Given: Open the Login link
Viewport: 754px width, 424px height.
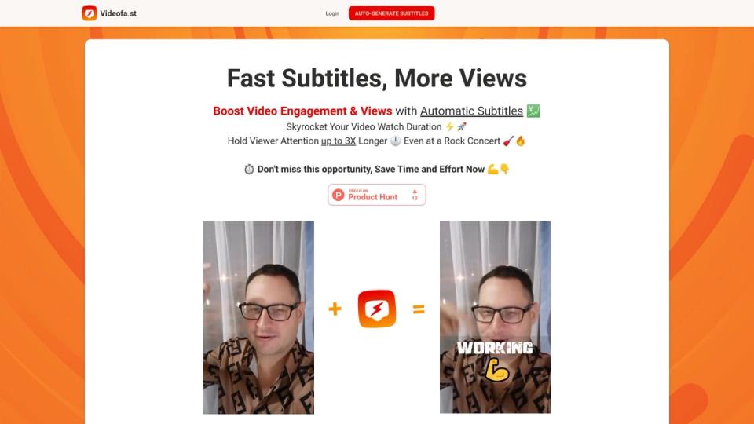Looking at the screenshot, I should point(332,13).
